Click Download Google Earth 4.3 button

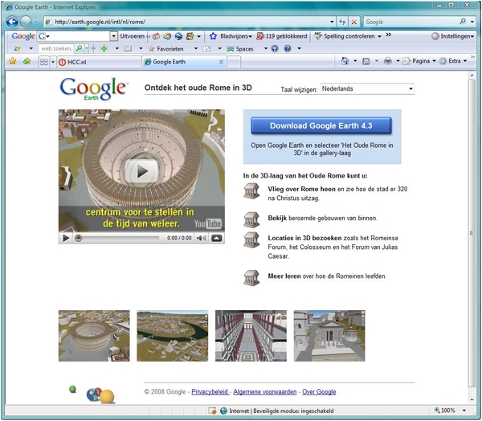click(321, 125)
